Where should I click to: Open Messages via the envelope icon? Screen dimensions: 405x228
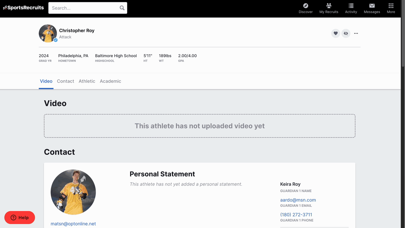tap(372, 5)
